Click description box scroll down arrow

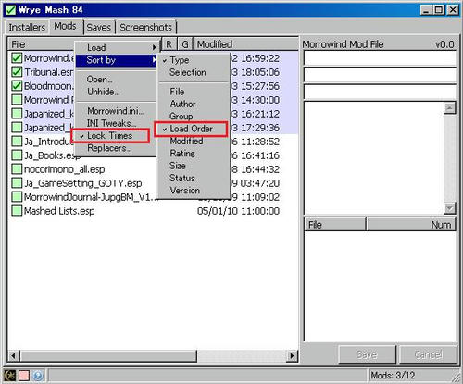pyautogui.click(x=449, y=208)
